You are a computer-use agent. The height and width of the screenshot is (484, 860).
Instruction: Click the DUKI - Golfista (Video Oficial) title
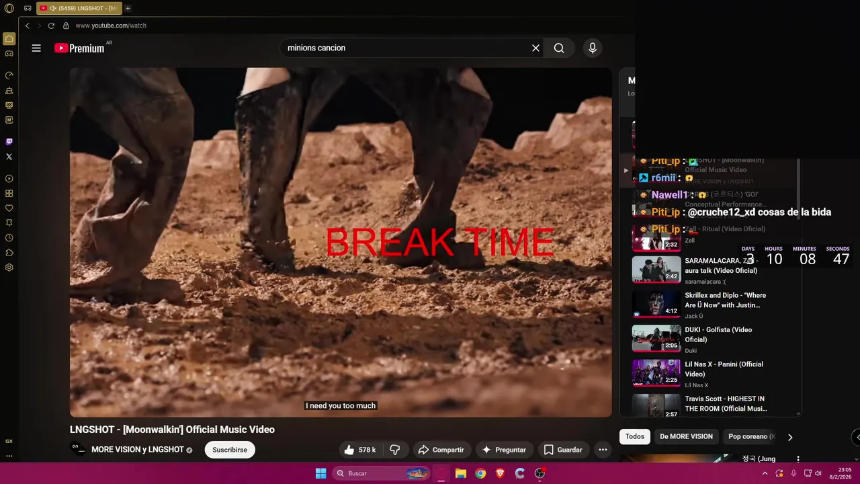click(x=718, y=335)
